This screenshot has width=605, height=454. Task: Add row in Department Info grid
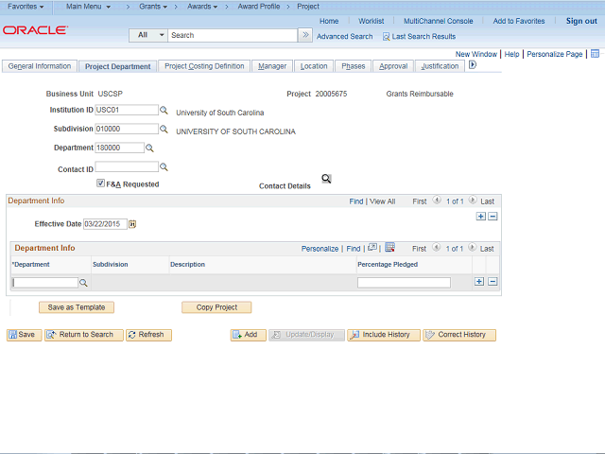tap(479, 282)
